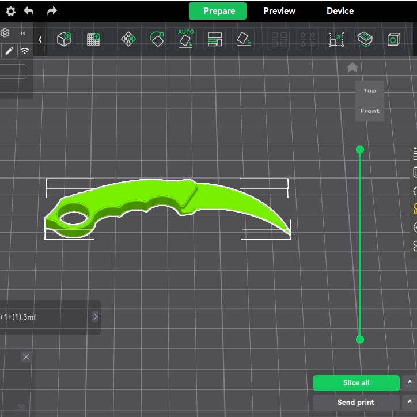This screenshot has width=417, height=417.
Task: Redo the last undone action
Action: tap(52, 11)
